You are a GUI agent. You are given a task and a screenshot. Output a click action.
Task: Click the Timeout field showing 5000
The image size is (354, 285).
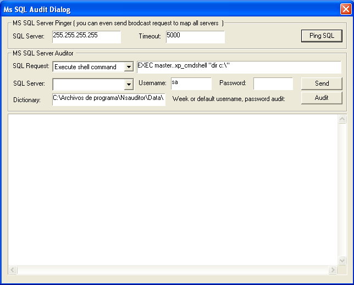(x=195, y=37)
